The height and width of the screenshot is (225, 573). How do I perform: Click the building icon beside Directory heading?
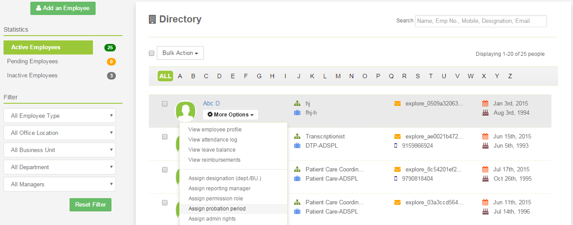[x=152, y=19]
